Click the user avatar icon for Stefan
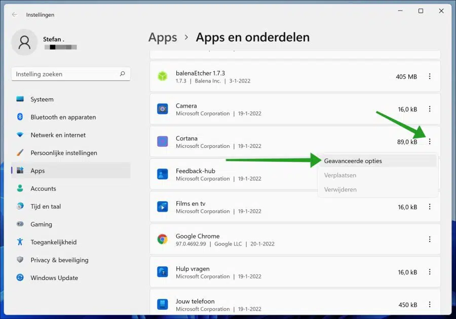This screenshot has width=456, height=319. coord(24,43)
